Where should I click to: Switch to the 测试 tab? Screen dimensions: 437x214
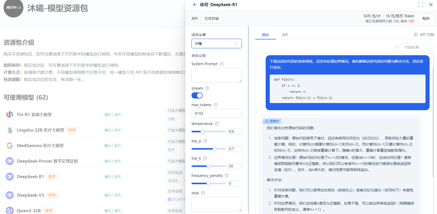pyautogui.click(x=265, y=35)
